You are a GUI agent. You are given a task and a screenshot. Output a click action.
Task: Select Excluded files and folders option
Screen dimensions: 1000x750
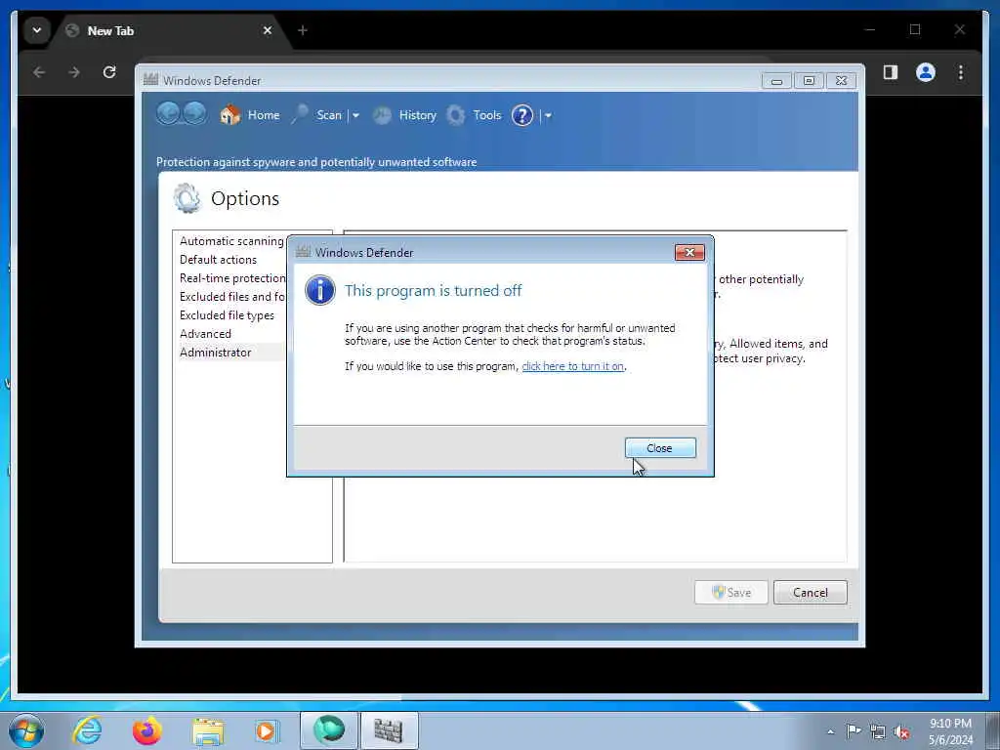click(232, 297)
